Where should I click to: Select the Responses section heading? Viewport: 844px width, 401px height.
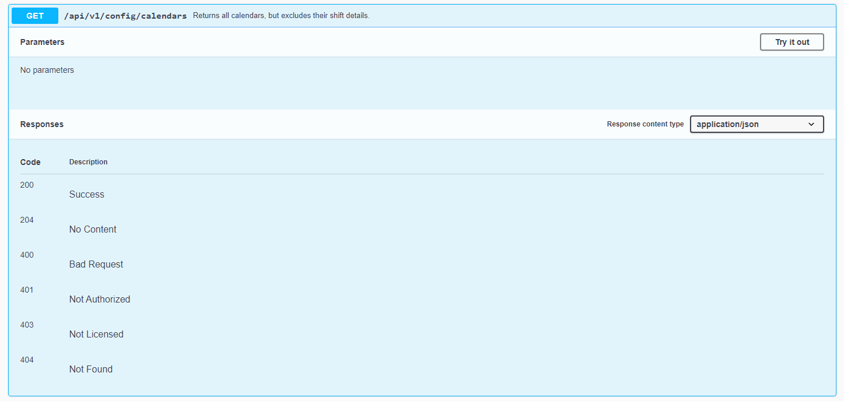pos(42,124)
